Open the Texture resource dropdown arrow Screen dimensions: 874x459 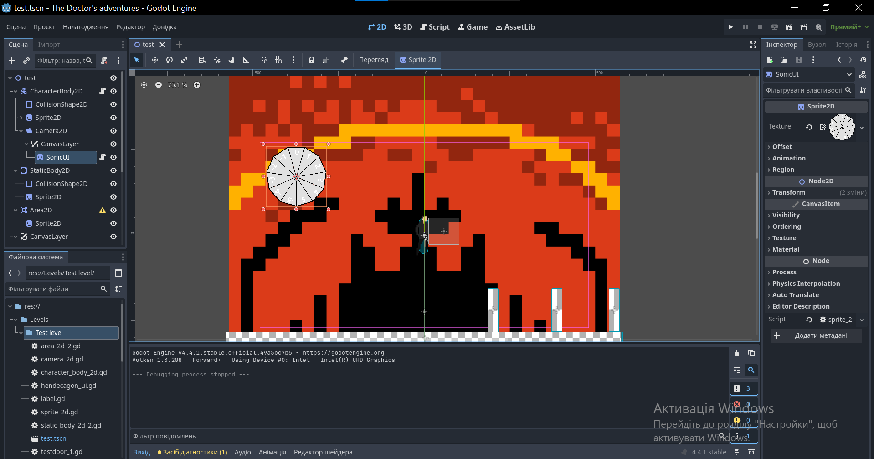[x=862, y=128]
